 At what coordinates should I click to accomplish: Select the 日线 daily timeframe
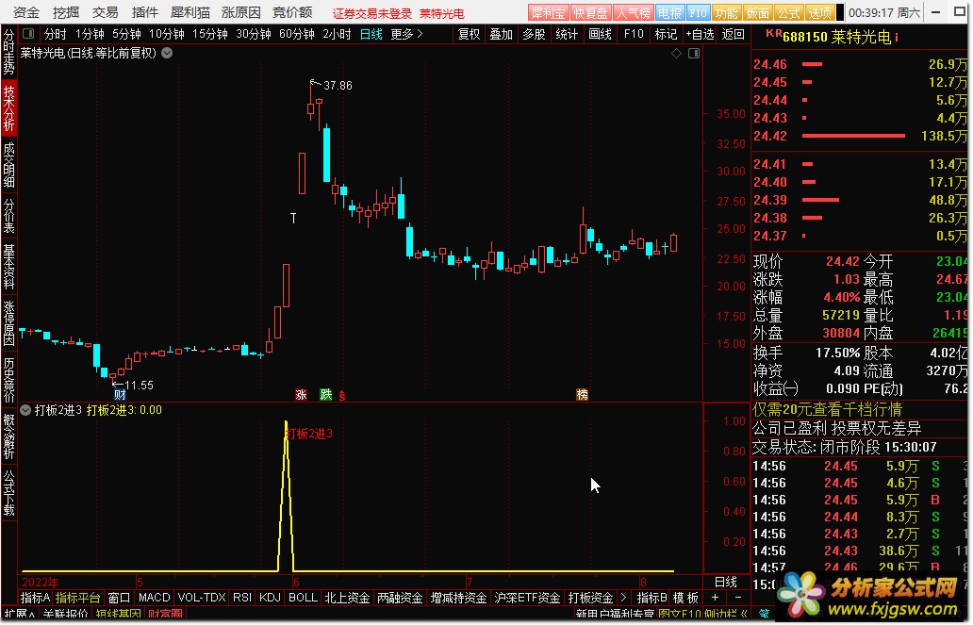point(371,34)
